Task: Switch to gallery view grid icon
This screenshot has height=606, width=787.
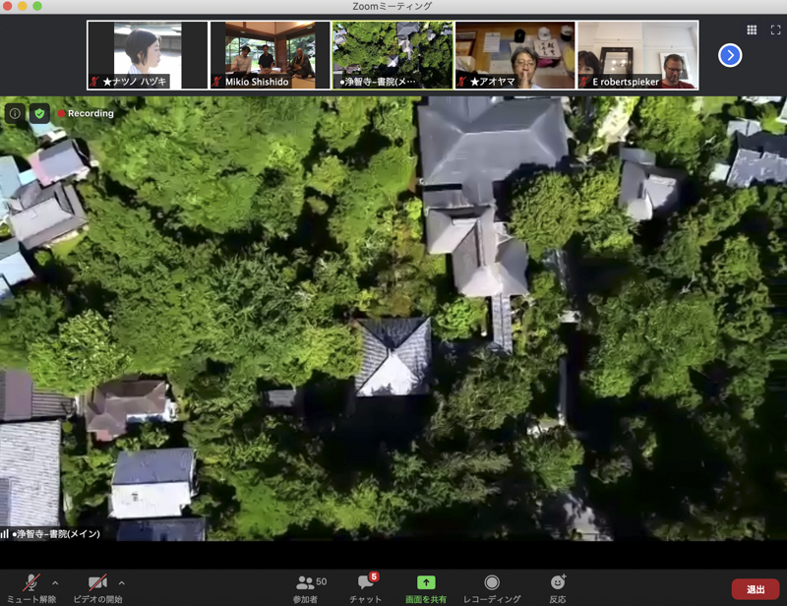Action: 752,30
